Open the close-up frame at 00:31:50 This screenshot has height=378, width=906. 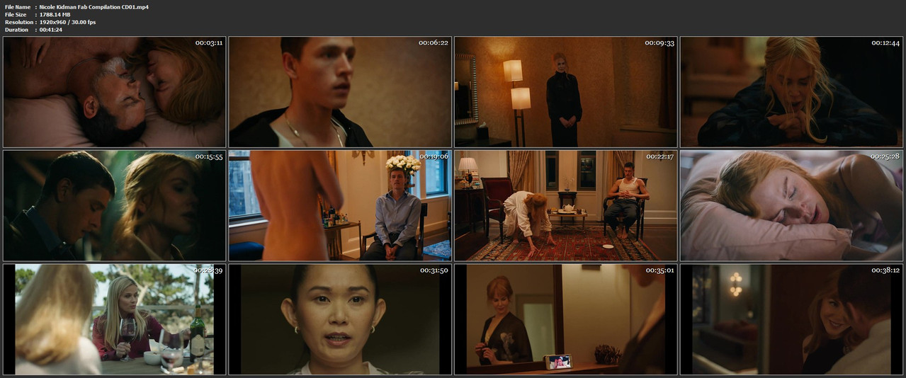pyautogui.click(x=340, y=319)
